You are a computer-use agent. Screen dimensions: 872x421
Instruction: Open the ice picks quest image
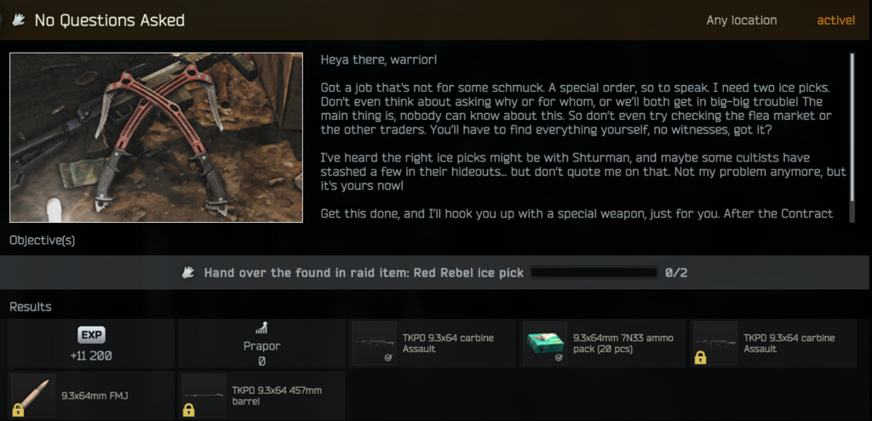click(x=157, y=137)
